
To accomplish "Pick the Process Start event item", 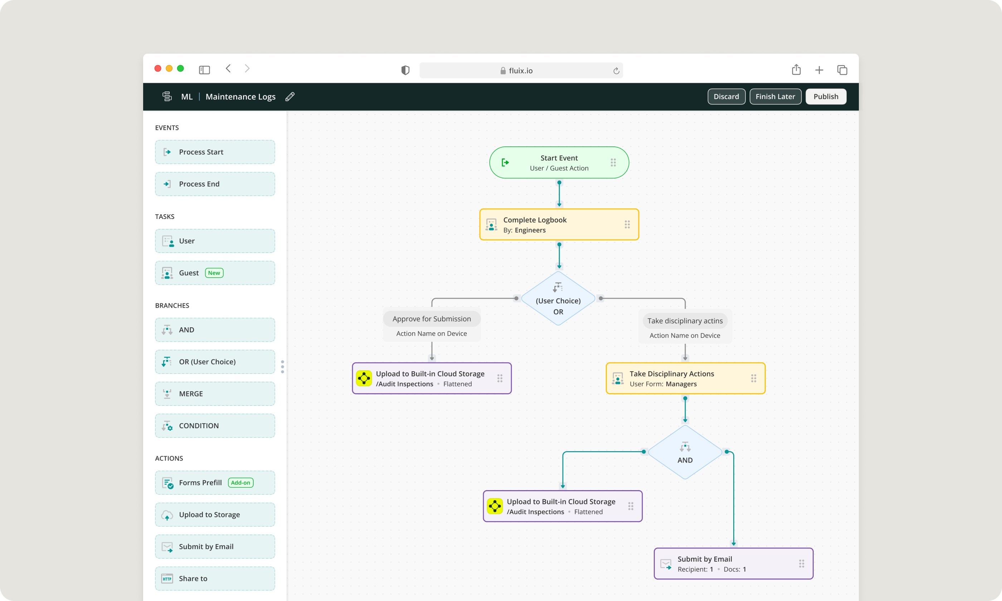I will [215, 152].
